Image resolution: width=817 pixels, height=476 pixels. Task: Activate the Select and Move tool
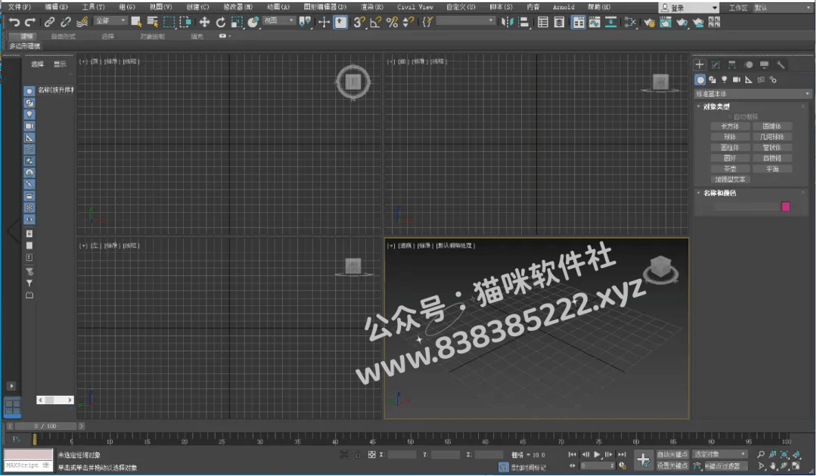[x=204, y=22]
